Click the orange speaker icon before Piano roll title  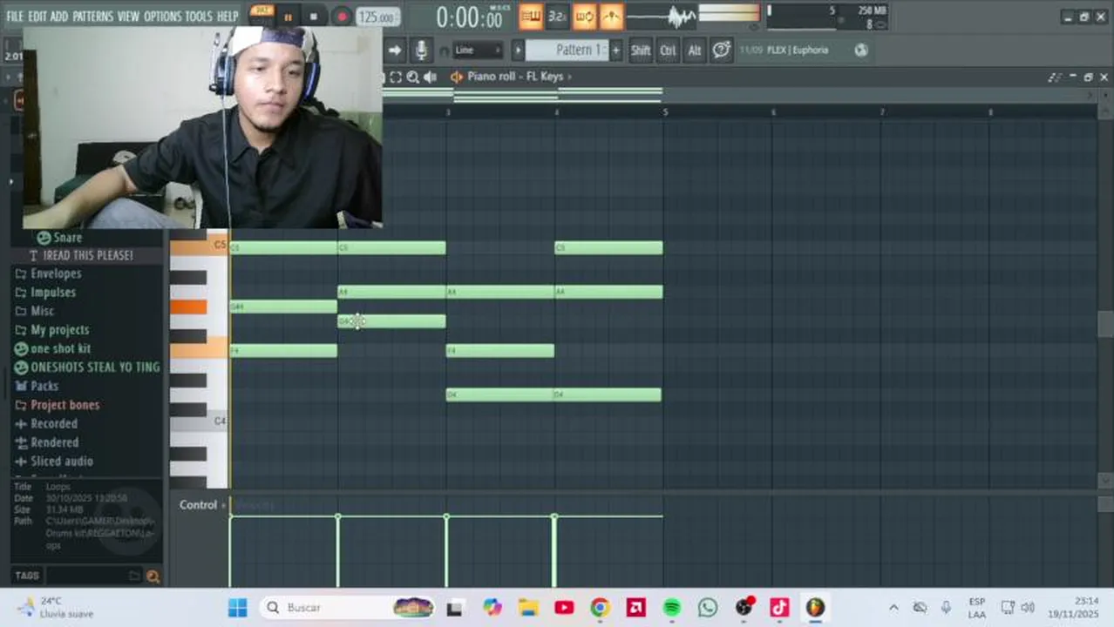point(456,77)
